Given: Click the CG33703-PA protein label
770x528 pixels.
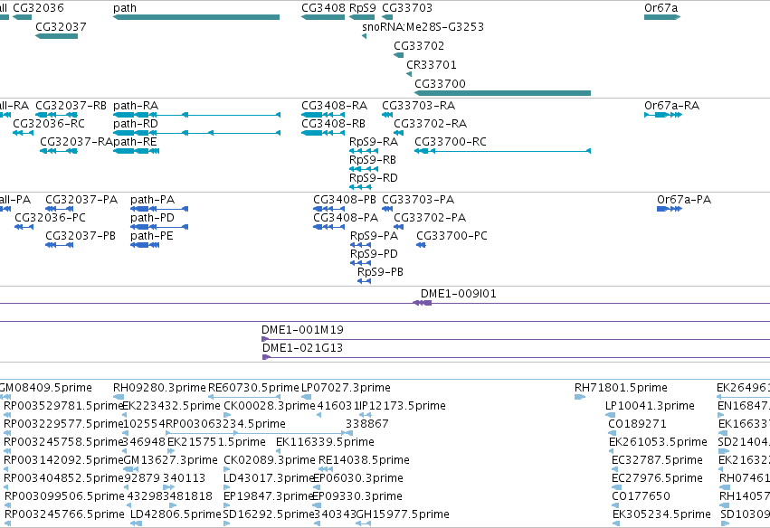Looking at the screenshot, I should (418, 200).
